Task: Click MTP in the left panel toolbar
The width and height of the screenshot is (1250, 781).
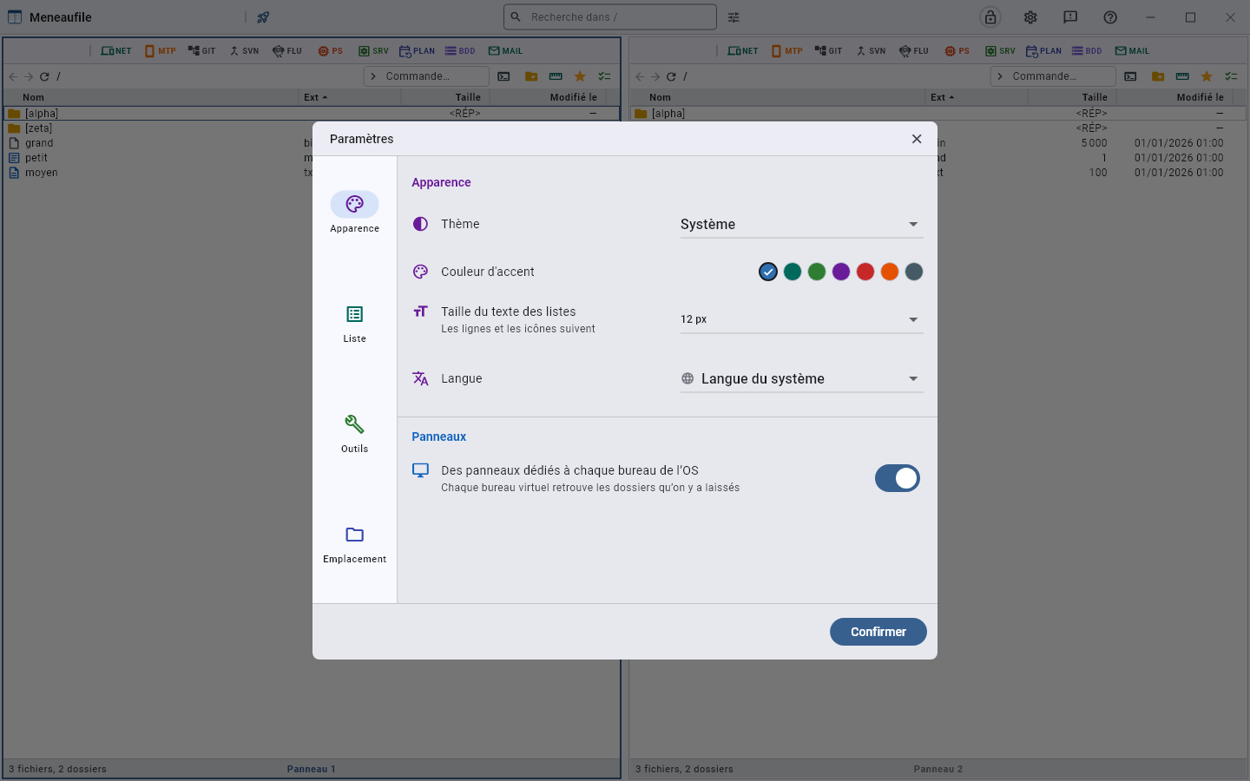Action: [161, 51]
